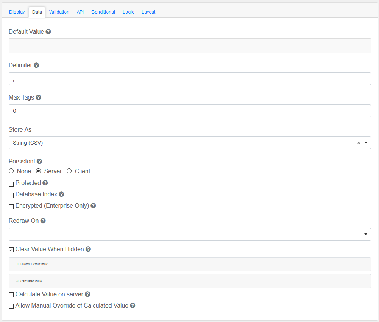Image resolution: width=379 pixels, height=322 pixels.
Task: Click help icon beside Persistent label
Action: click(x=39, y=162)
